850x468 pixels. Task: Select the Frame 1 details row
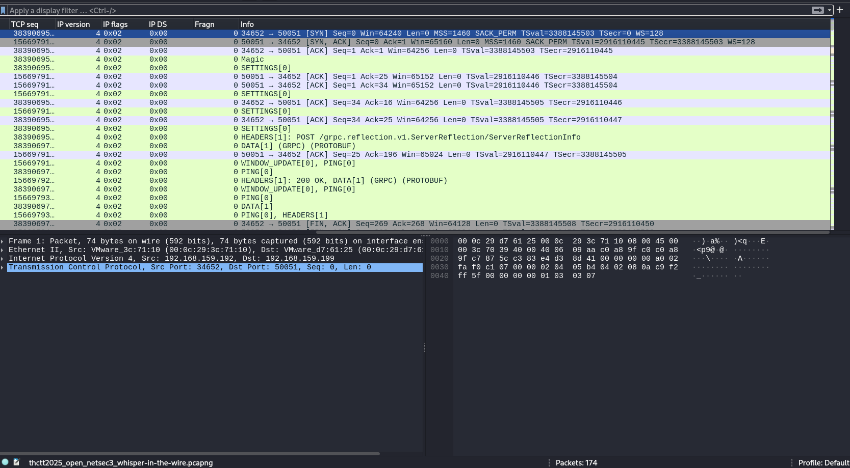click(x=215, y=241)
